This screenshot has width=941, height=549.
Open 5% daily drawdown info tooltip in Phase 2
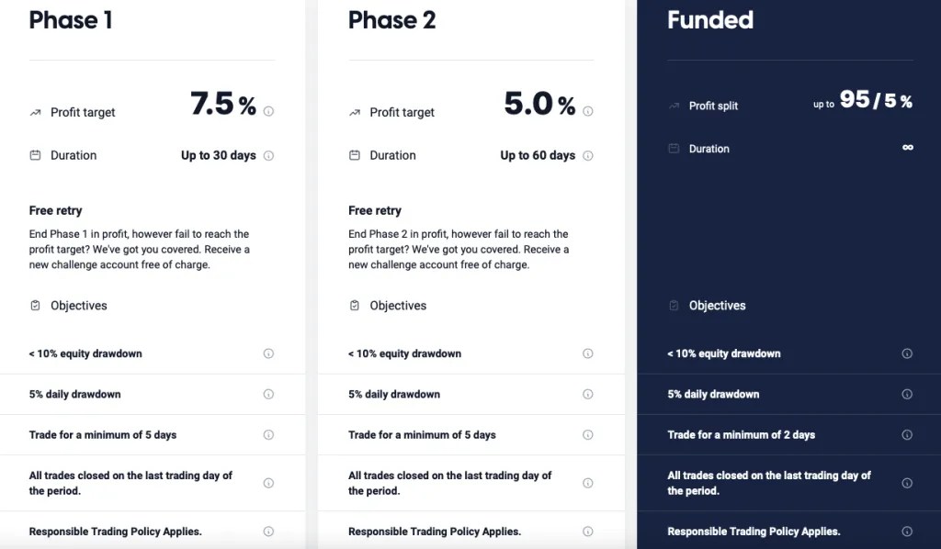[589, 393]
